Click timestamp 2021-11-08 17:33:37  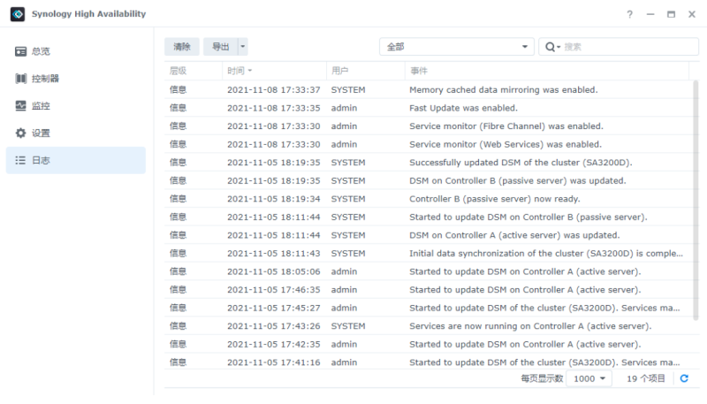(x=274, y=89)
